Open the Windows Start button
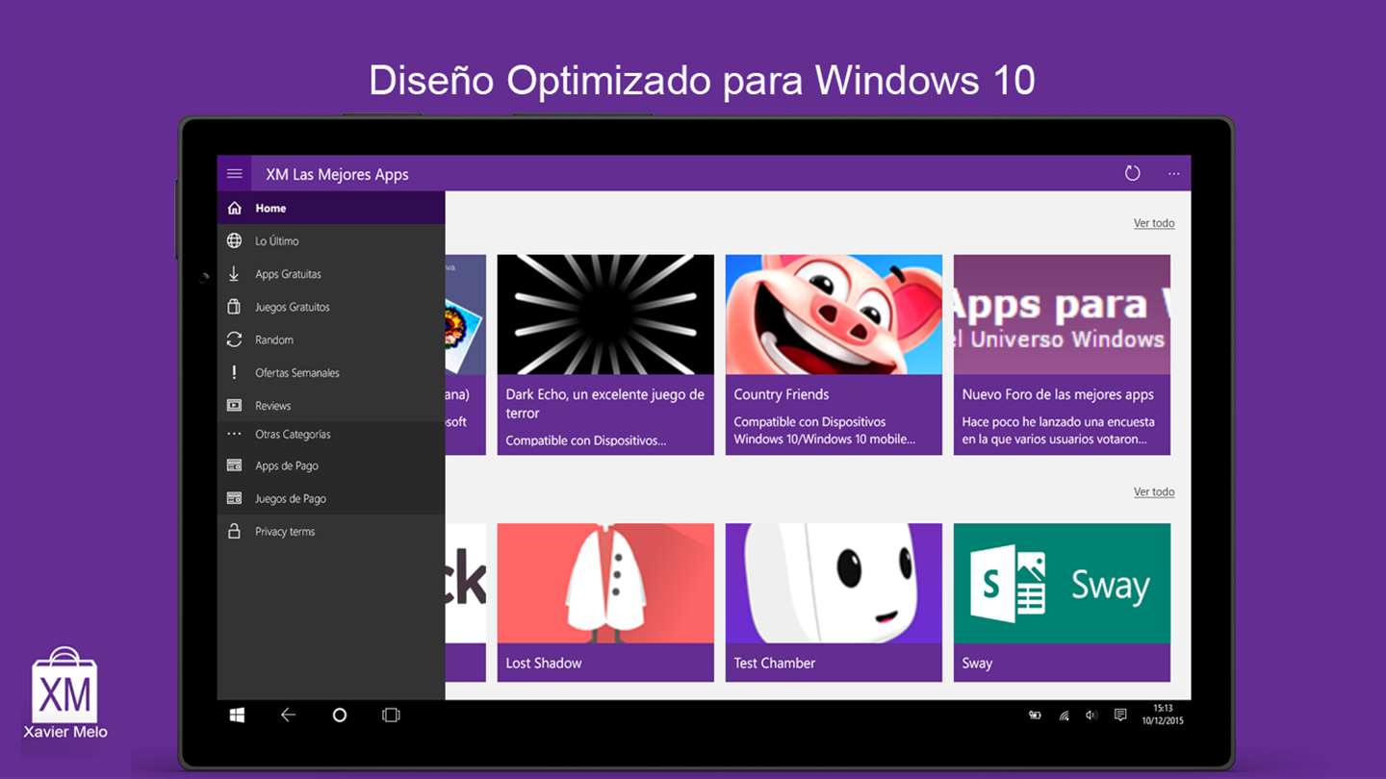The width and height of the screenshot is (1386, 779). tap(237, 715)
